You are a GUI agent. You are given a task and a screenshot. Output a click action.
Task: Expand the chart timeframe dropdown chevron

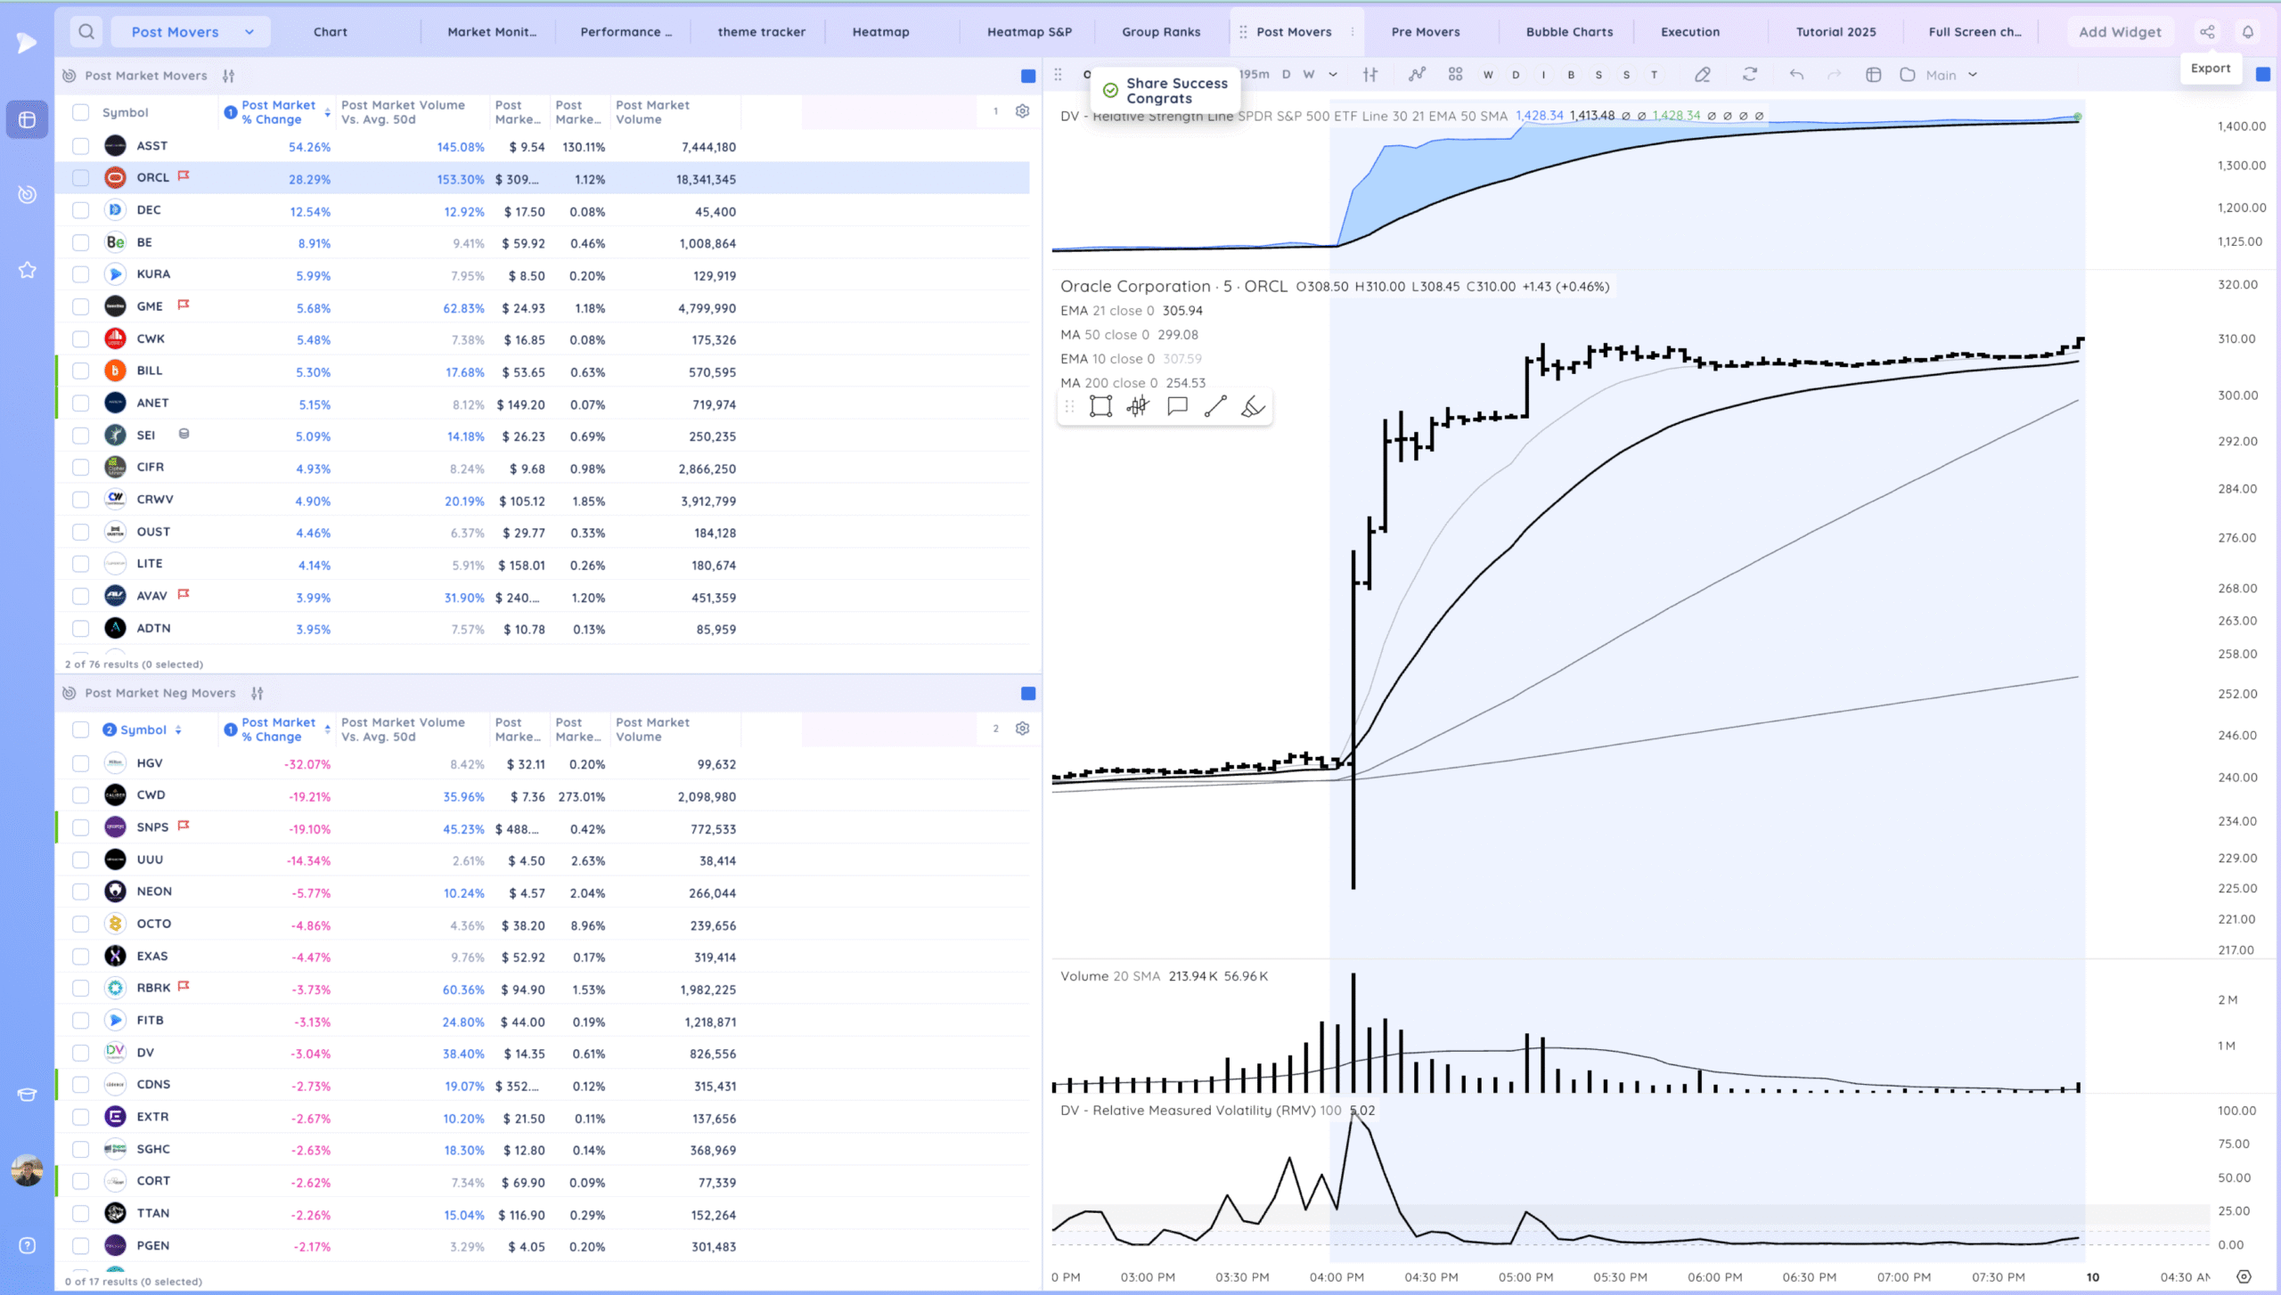[1333, 75]
